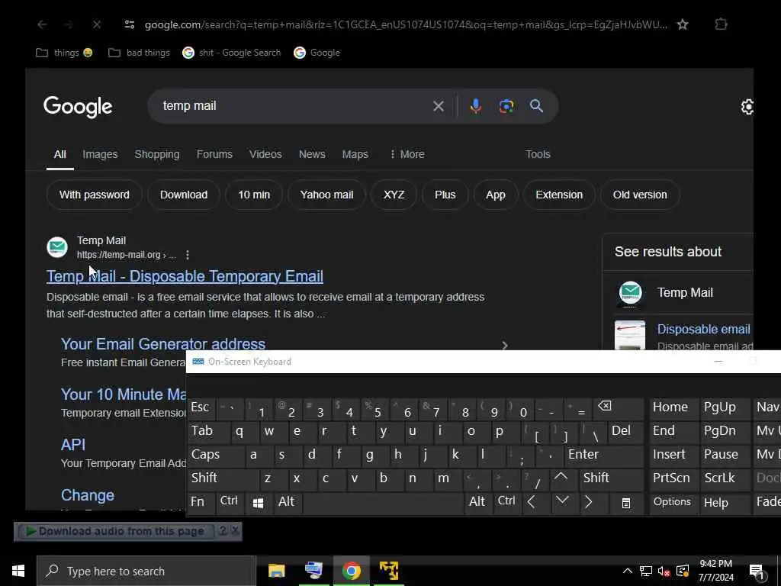Image resolution: width=781 pixels, height=586 pixels.
Task: Click the Chrome back arrow
Action: point(42,24)
